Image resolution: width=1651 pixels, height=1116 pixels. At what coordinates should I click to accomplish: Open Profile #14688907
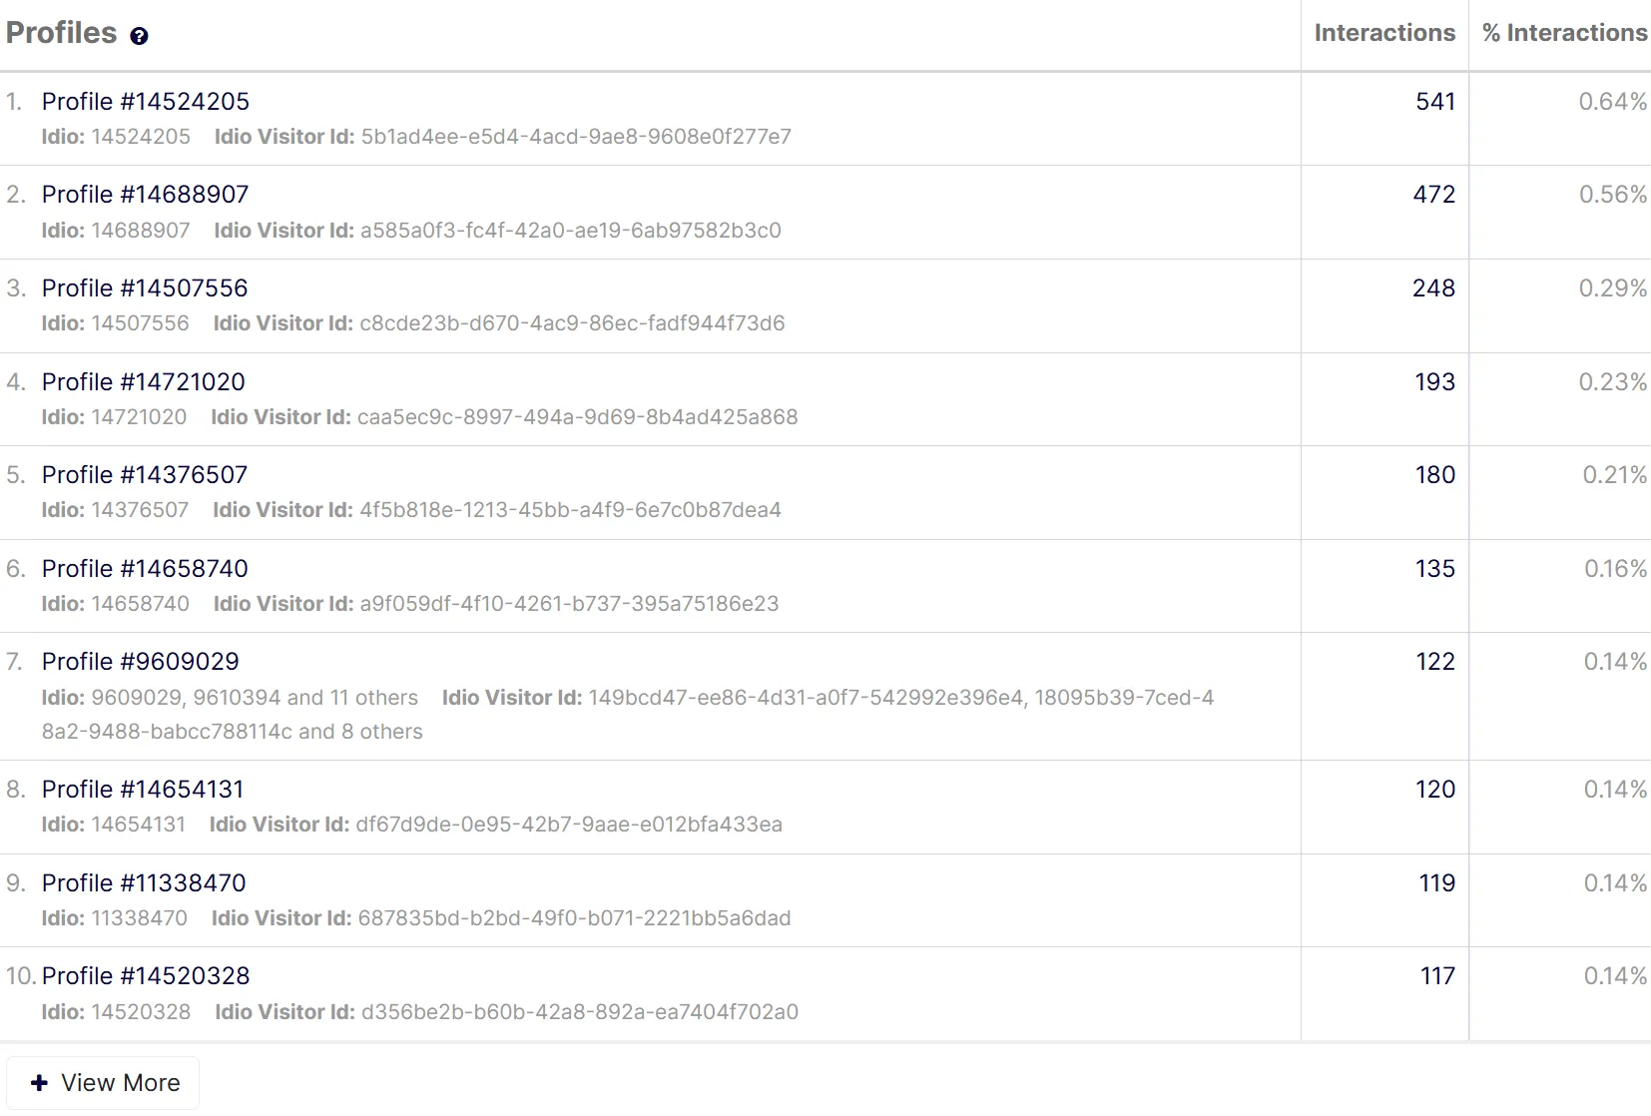coord(146,195)
